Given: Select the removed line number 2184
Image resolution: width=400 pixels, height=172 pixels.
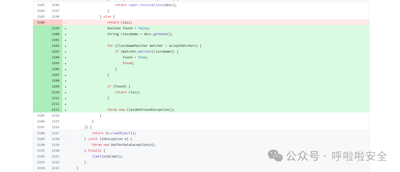Looking at the screenshot, I should pos(41,23).
